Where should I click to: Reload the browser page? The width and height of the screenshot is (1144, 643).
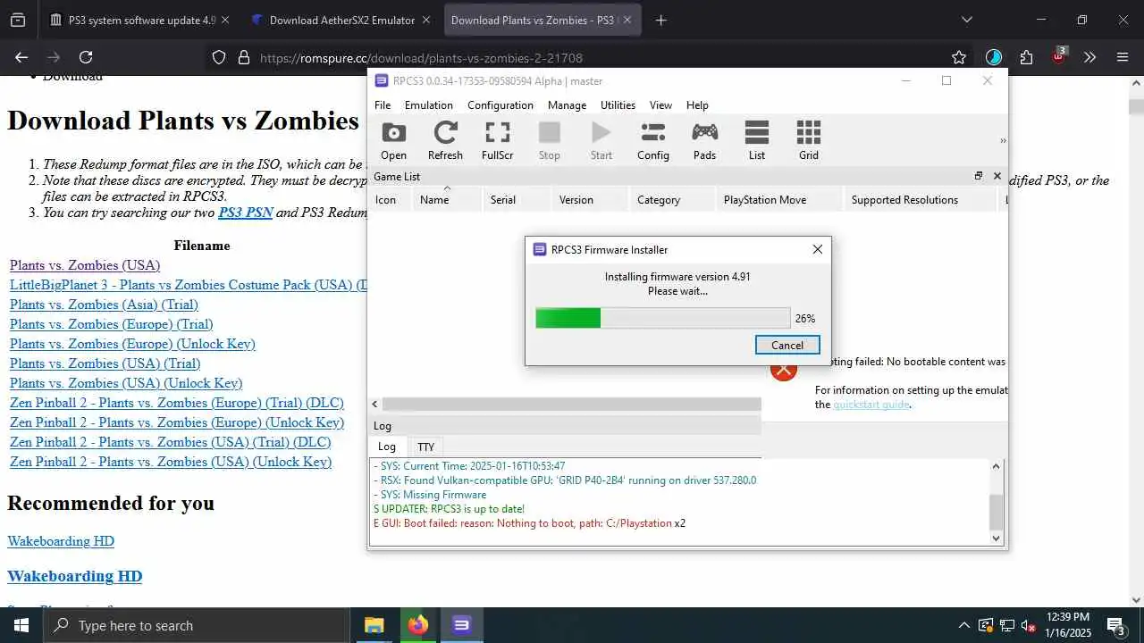point(86,57)
